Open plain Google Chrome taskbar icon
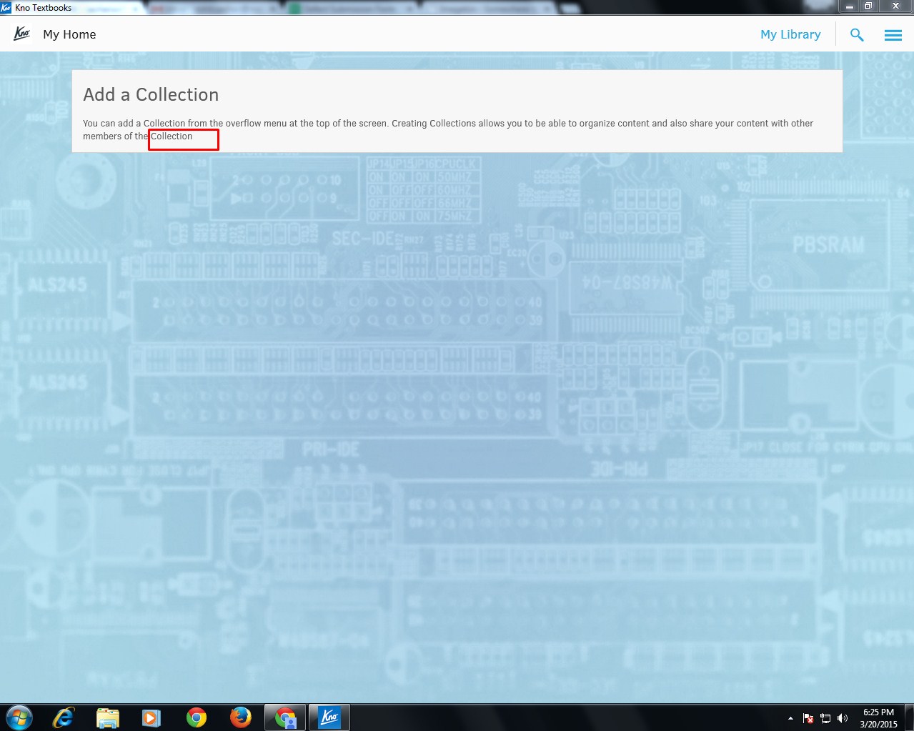The width and height of the screenshot is (914, 731). click(196, 717)
